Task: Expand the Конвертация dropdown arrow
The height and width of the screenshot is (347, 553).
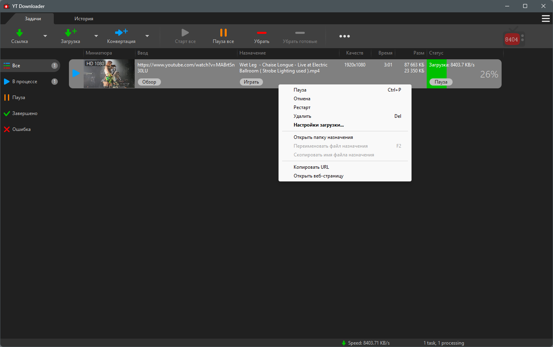Action: [x=147, y=36]
